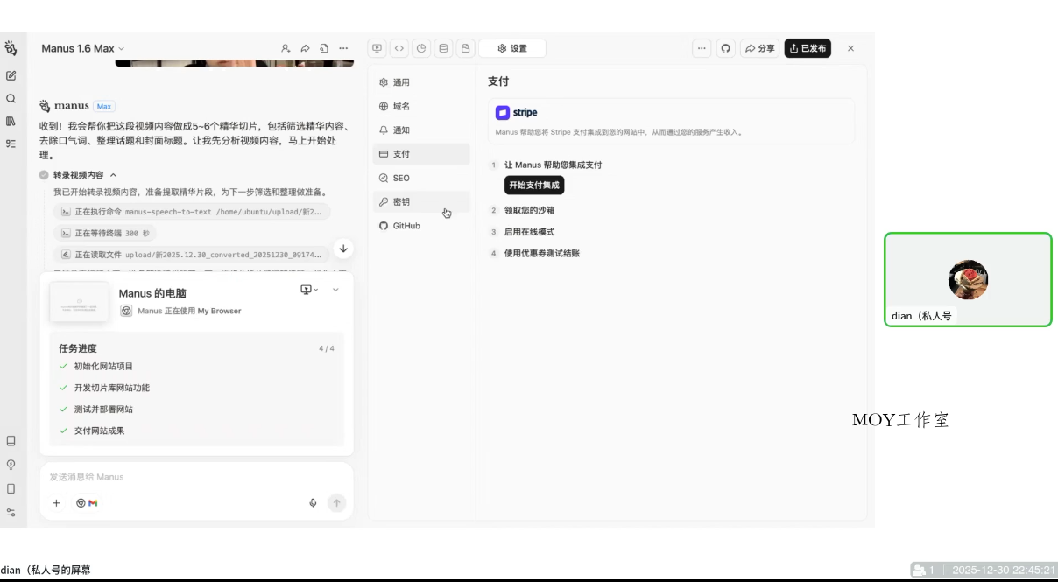This screenshot has height=582, width=1058.
Task: Click the 开始支付集成 button
Action: click(533, 185)
